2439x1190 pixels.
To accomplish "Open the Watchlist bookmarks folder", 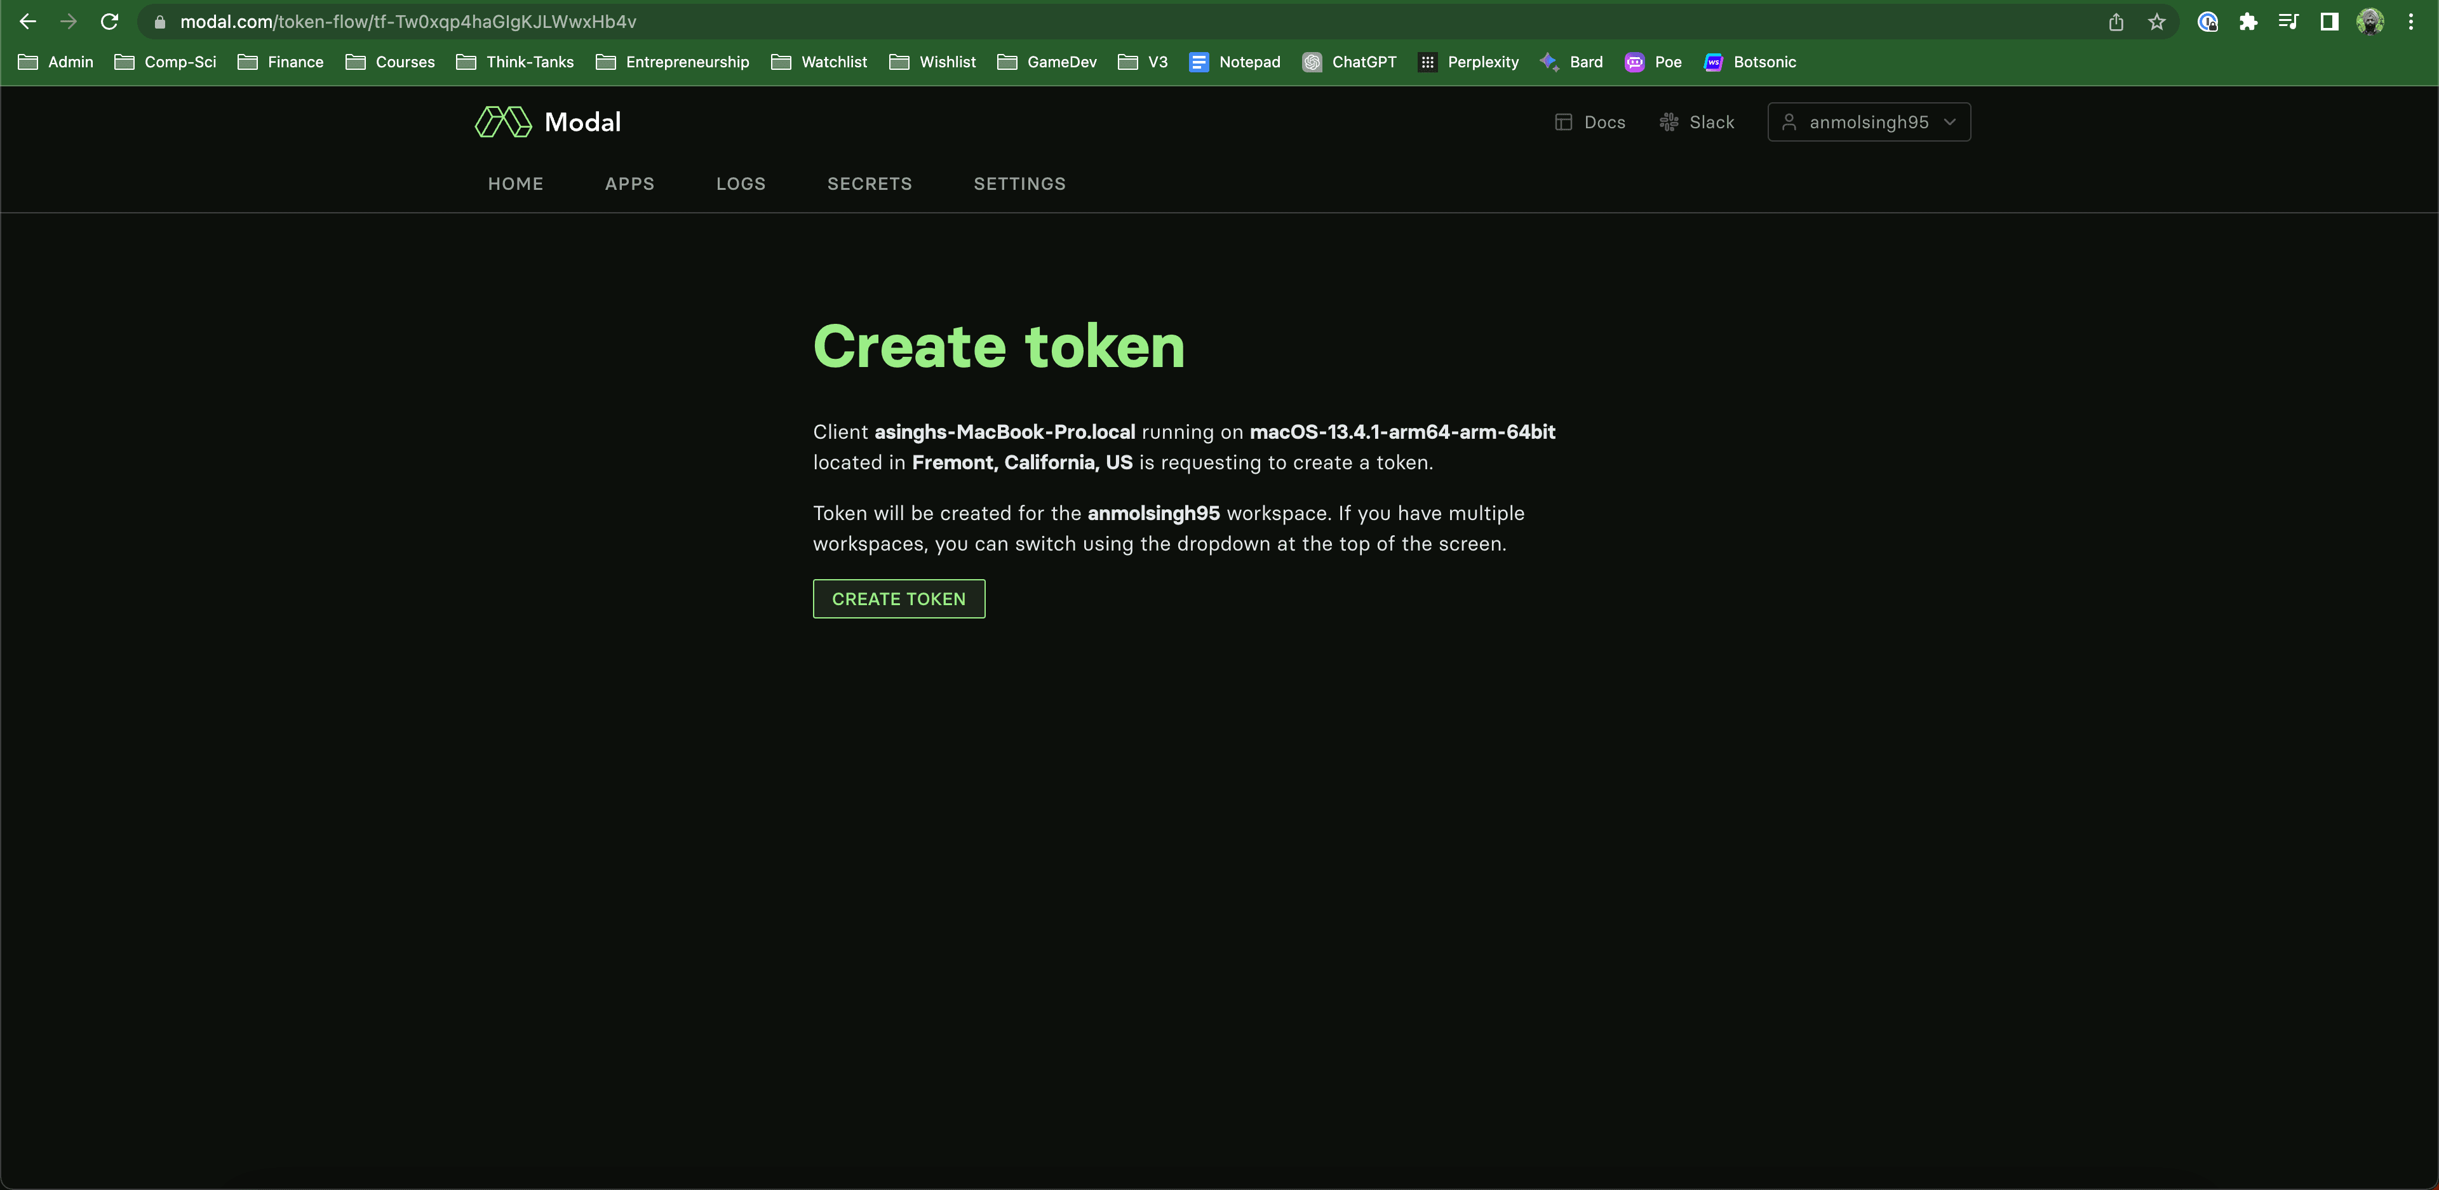I will [819, 62].
